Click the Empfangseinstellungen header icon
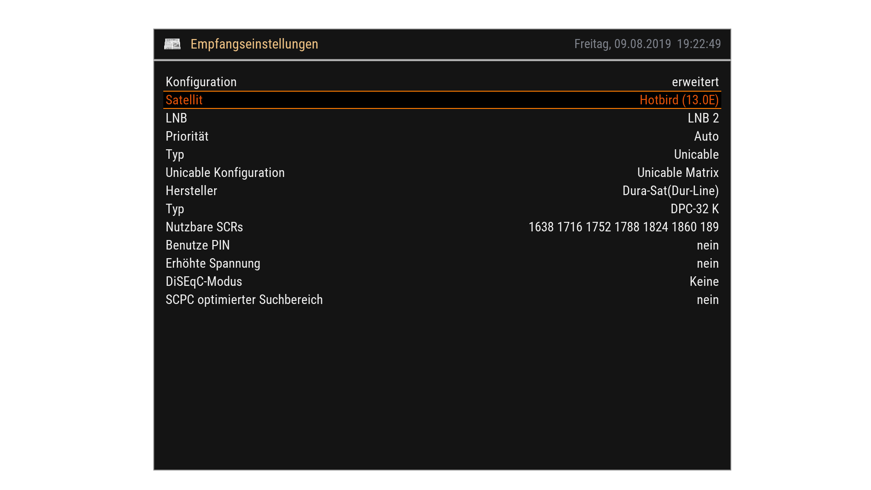The width and height of the screenshot is (871, 490). point(172,44)
